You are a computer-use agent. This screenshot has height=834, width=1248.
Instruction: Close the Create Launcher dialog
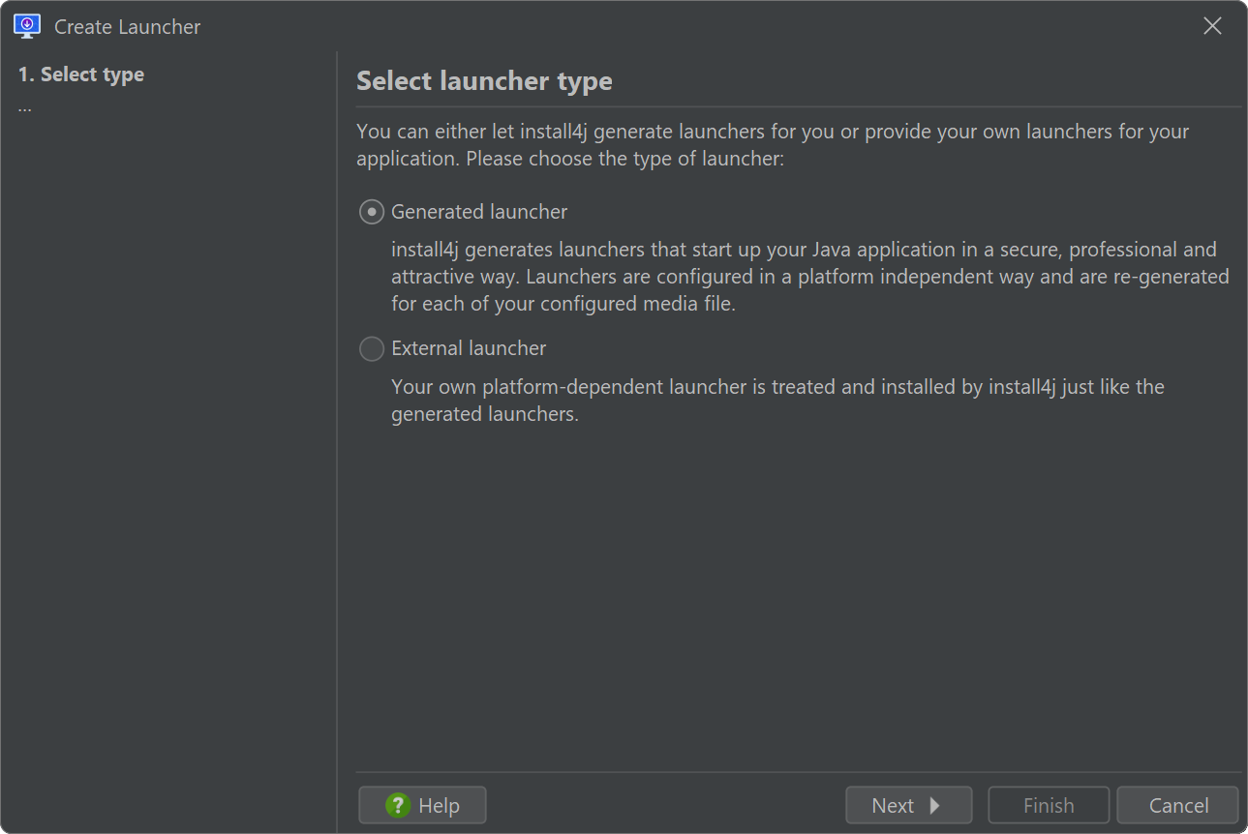(x=1212, y=26)
